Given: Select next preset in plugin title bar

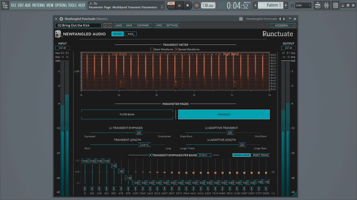Looking at the screenshot, I should pos(284,19).
